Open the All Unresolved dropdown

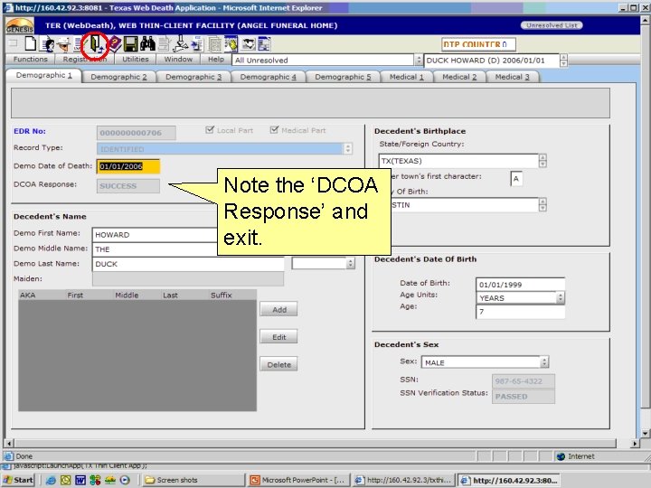click(x=419, y=61)
